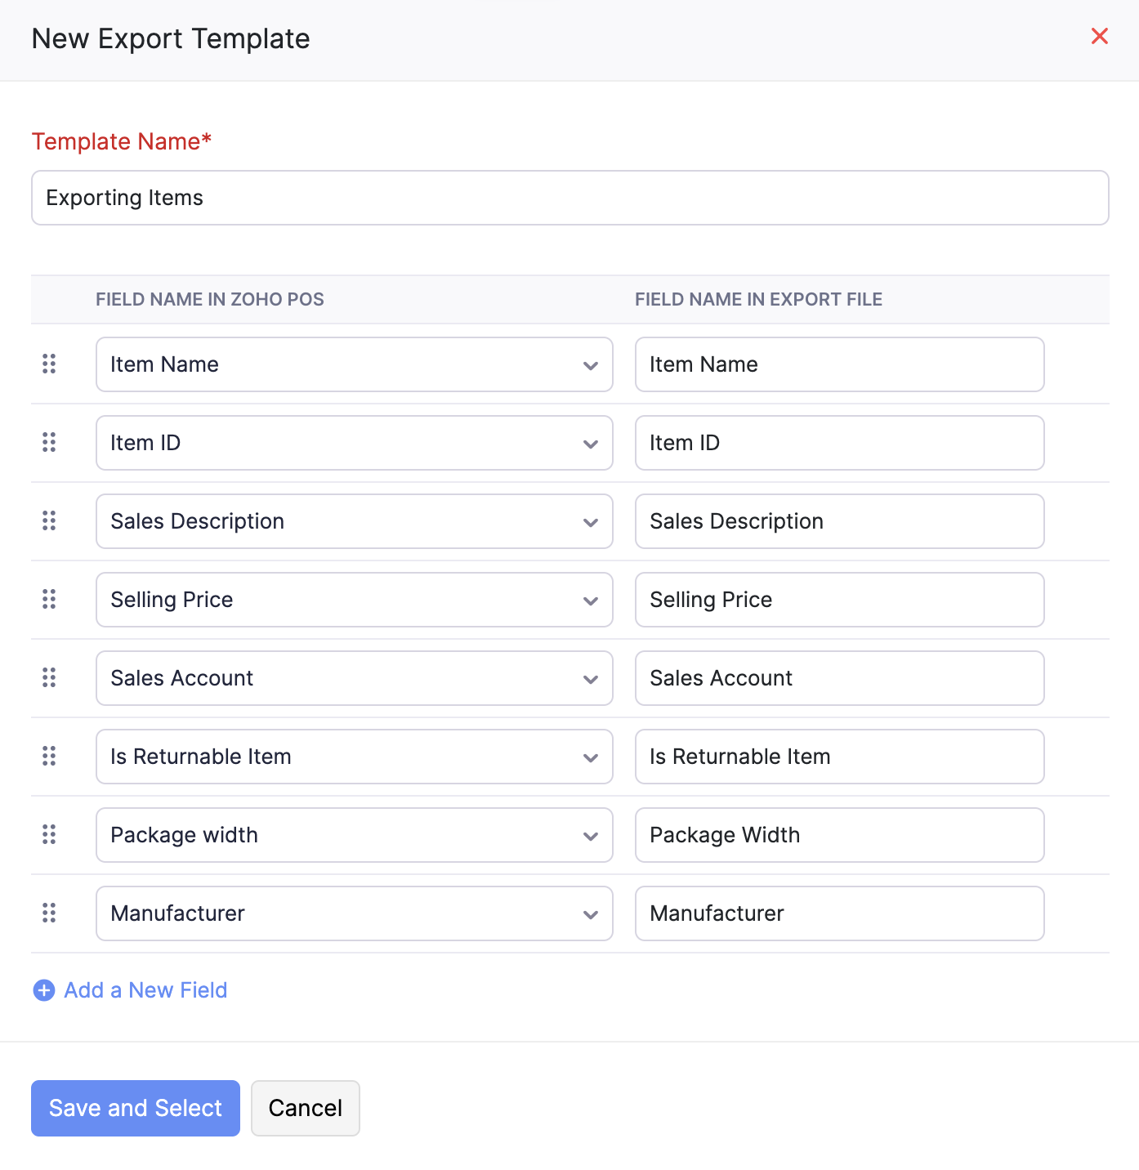The height and width of the screenshot is (1170, 1139).
Task: Click the Package Width export name field
Action: 839,835
